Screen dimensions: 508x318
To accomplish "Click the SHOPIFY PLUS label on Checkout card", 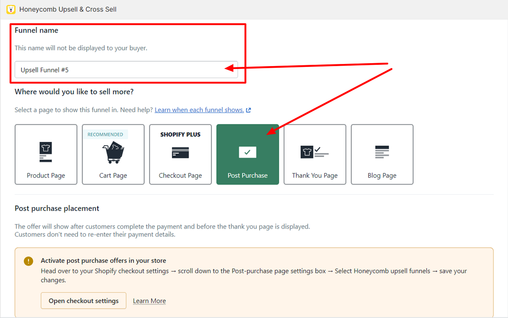I will point(180,134).
